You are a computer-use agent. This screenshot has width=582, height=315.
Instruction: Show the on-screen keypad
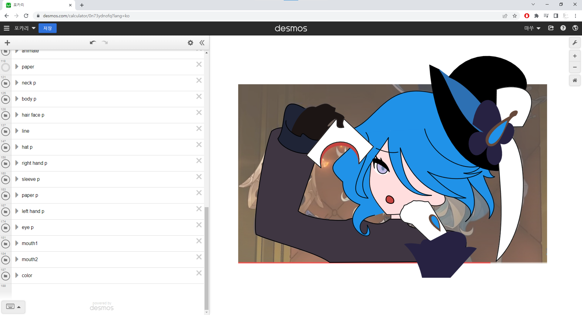pyautogui.click(x=10, y=307)
